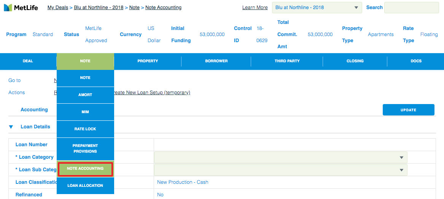
Task: Click the Loan Number label
Action: [32, 144]
